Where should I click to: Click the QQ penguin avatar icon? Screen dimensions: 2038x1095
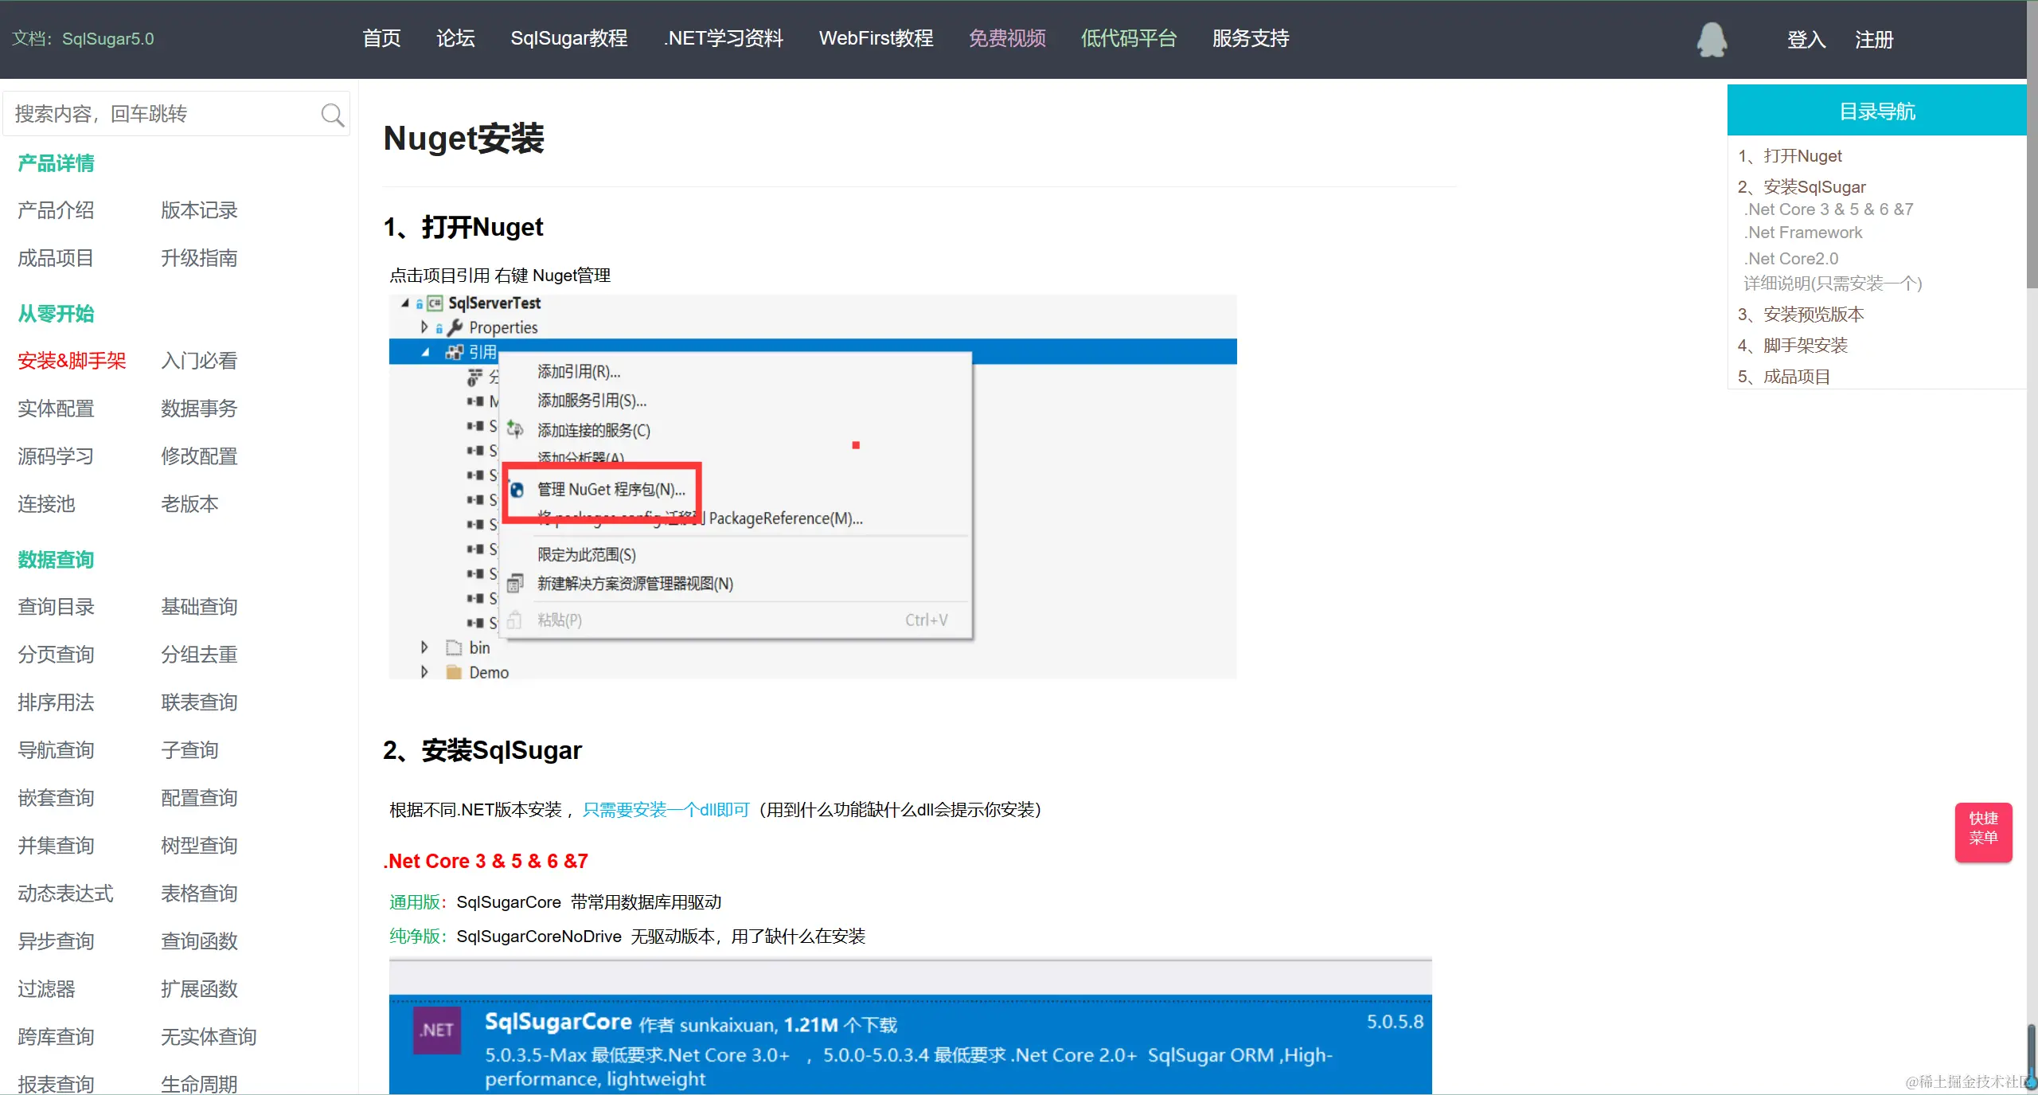(1712, 39)
